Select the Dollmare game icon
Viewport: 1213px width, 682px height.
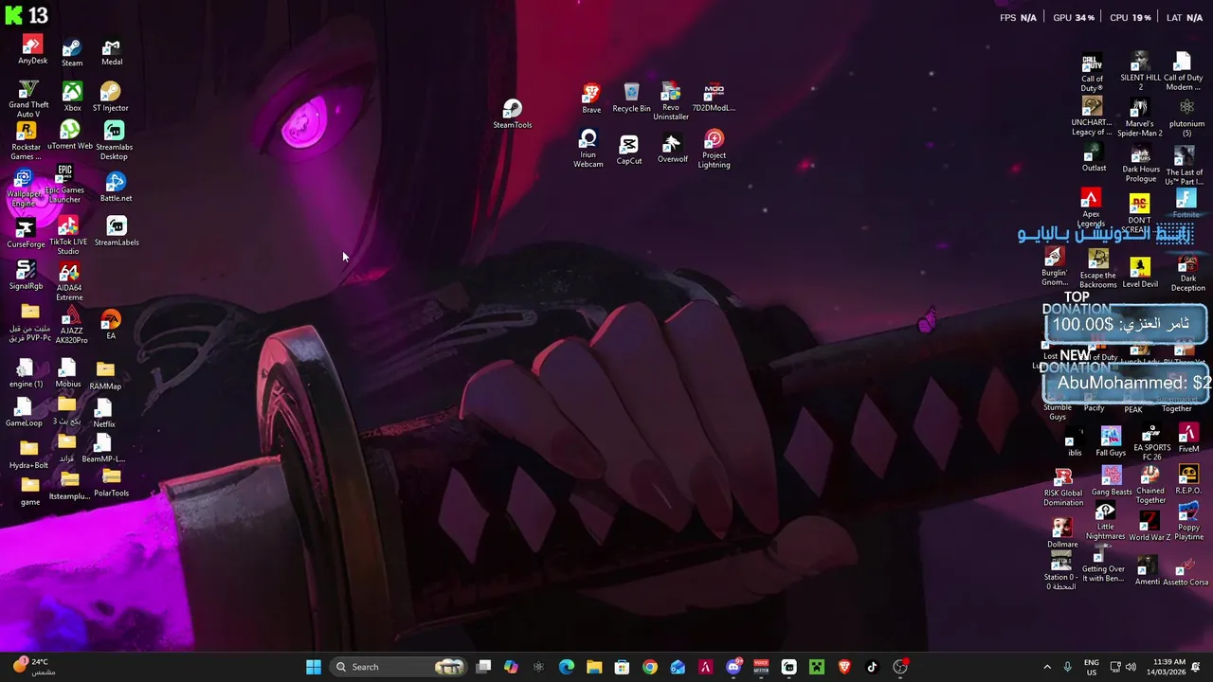click(x=1062, y=534)
